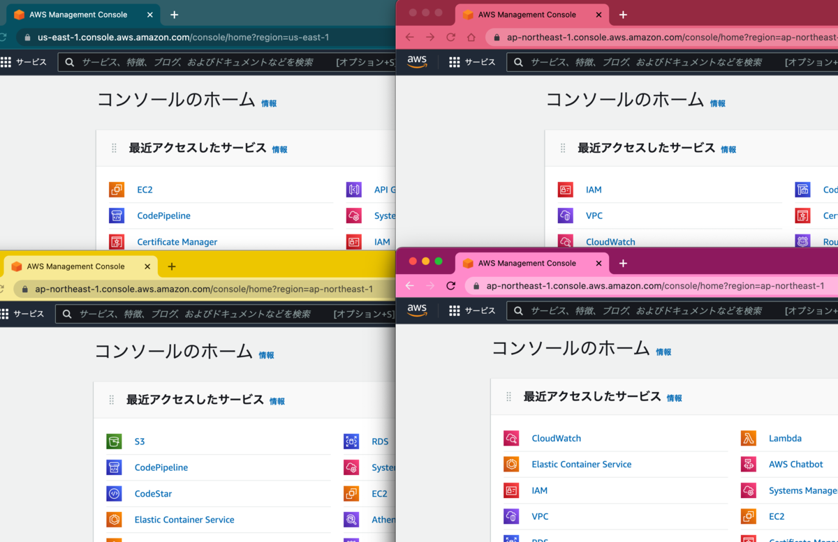Click Elastic Container Service icon in yellow window
The width and height of the screenshot is (838, 542).
coord(114,520)
